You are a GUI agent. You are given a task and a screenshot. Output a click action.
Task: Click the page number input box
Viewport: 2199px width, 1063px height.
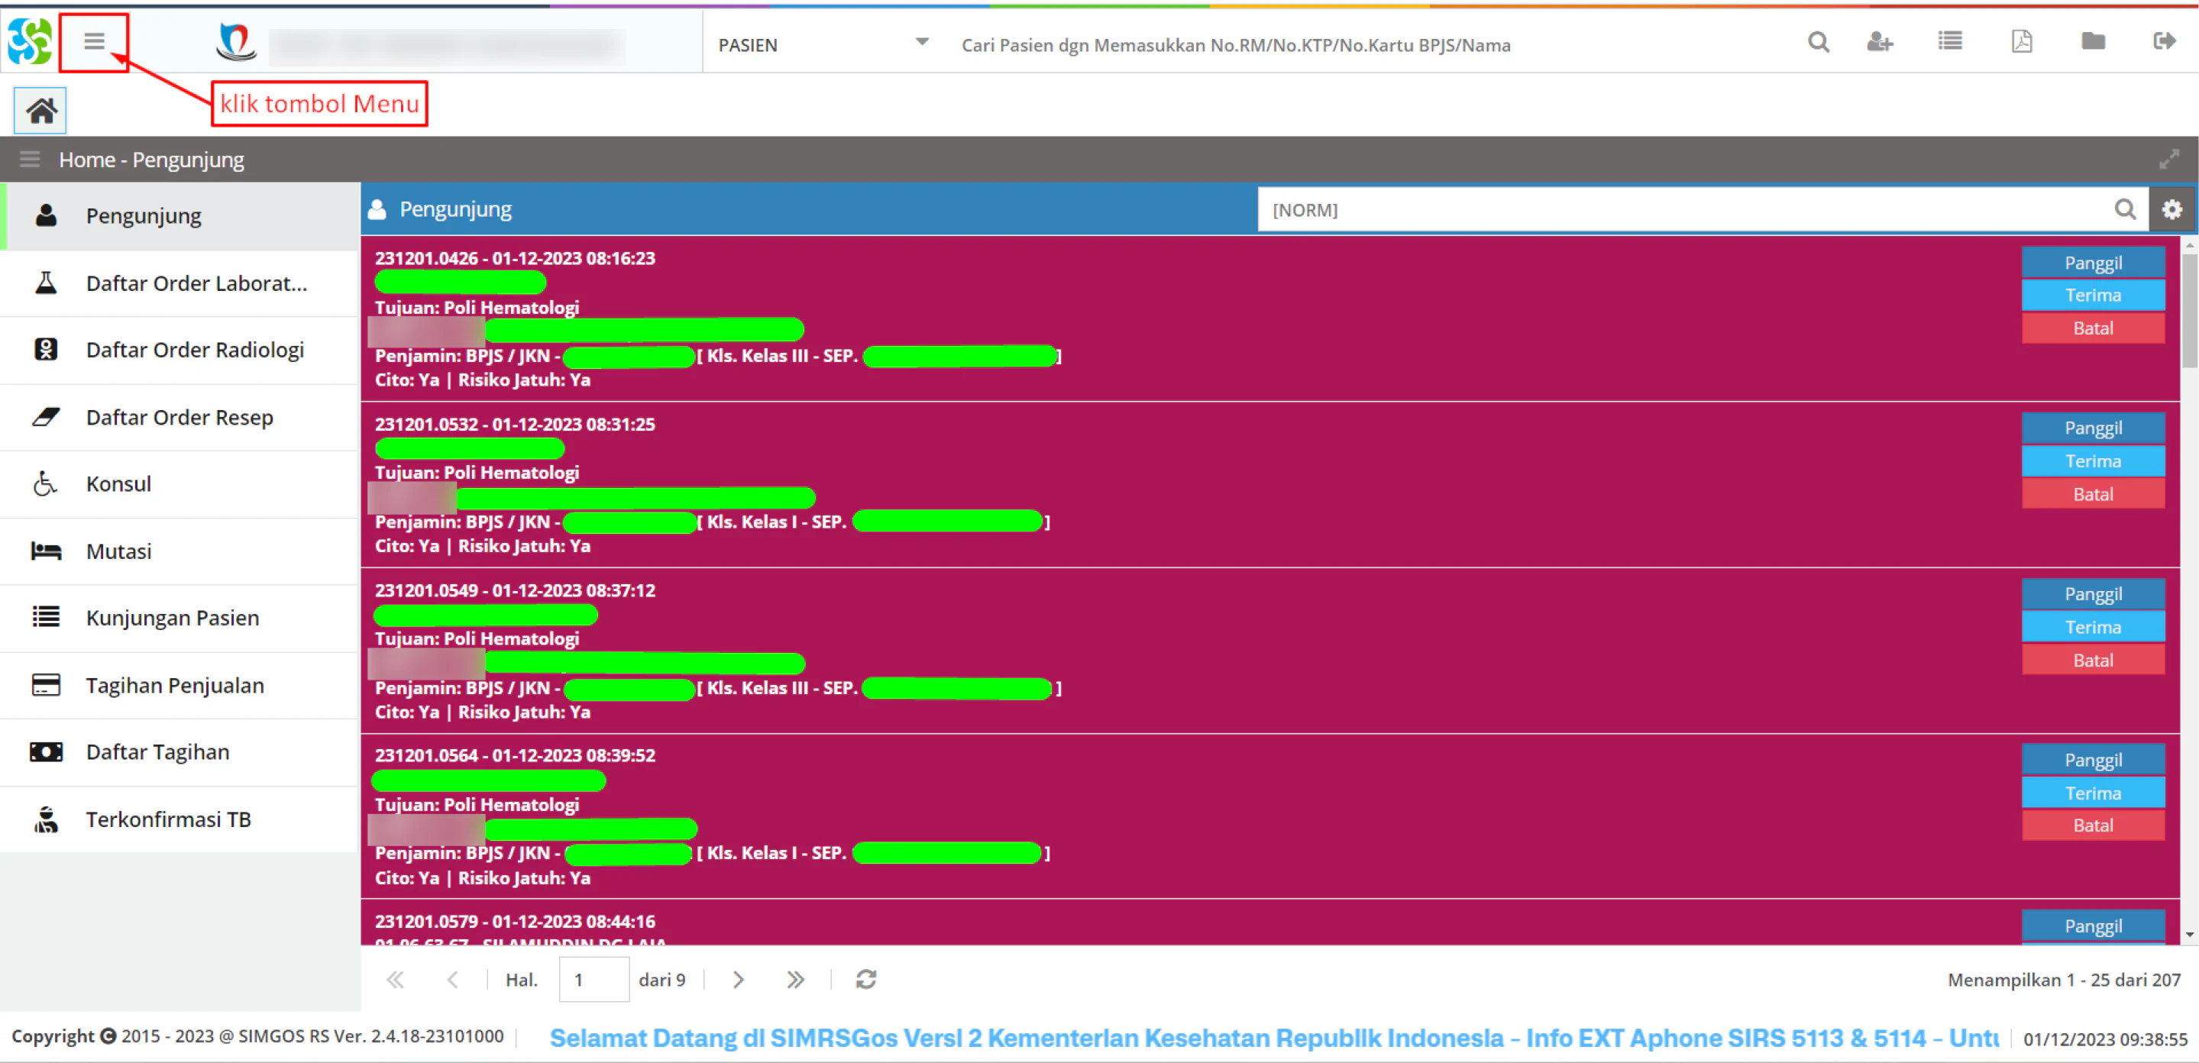point(593,979)
